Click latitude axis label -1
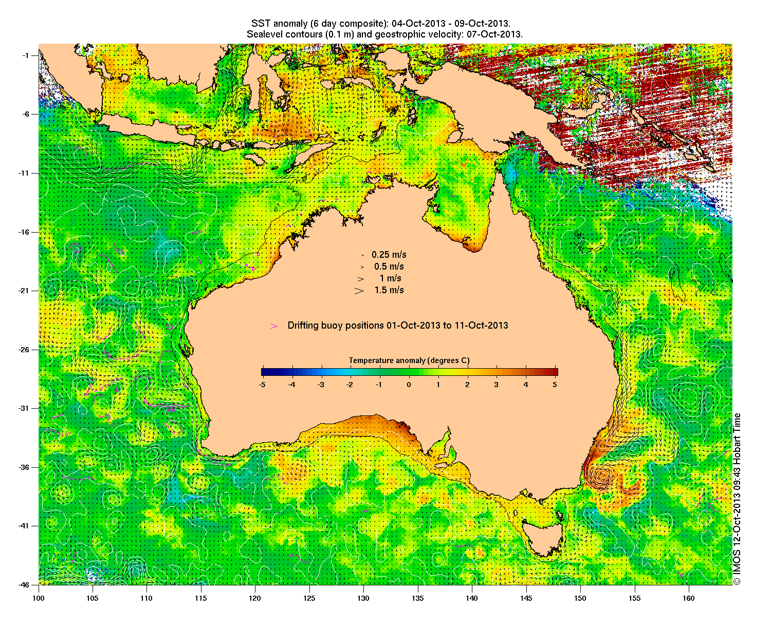The image size is (771, 629). point(26,55)
